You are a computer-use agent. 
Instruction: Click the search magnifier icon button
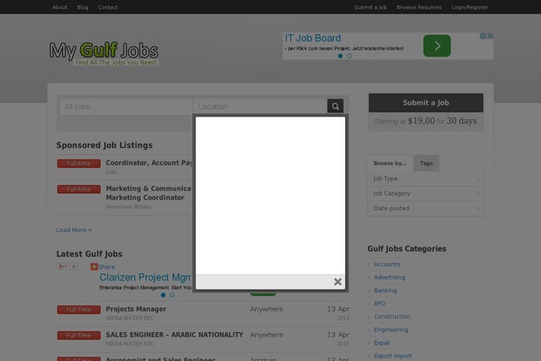(335, 106)
